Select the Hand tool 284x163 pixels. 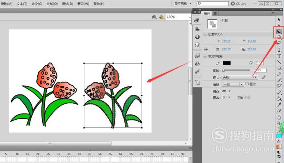[x=279, y=117]
